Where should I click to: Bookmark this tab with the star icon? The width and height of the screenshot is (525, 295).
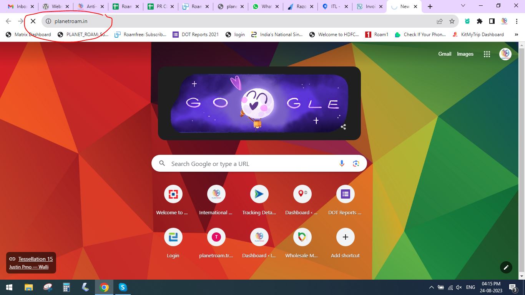tap(452, 21)
